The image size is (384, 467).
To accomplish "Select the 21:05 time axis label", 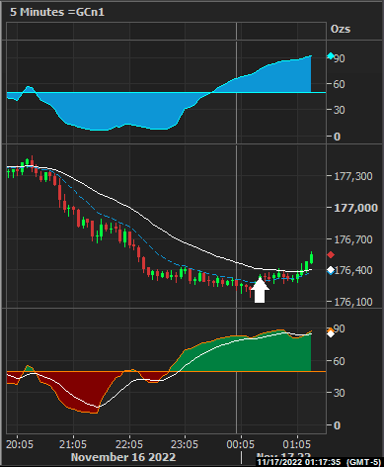I will tap(73, 444).
